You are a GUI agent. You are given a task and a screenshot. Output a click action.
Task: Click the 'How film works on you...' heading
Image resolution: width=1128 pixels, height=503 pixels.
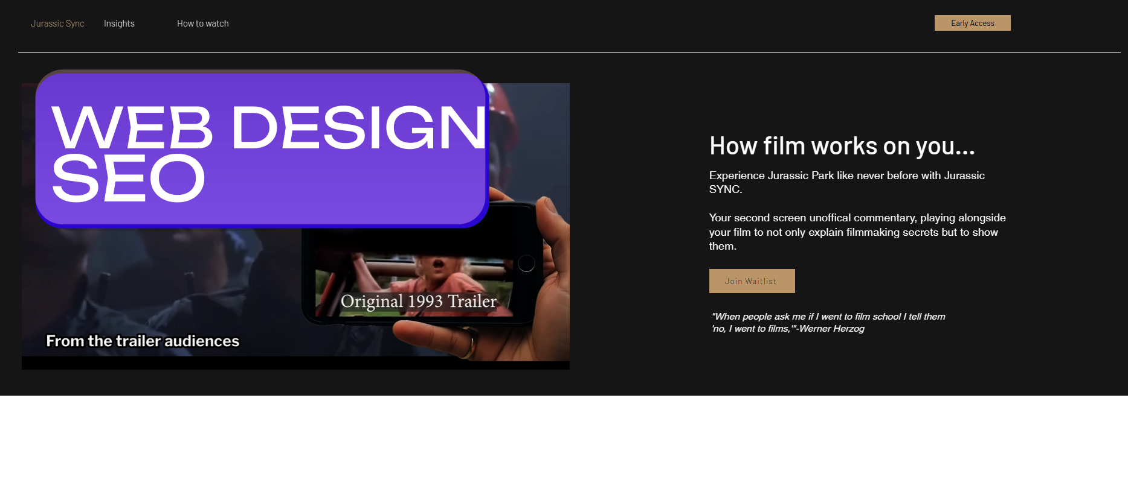tap(842, 146)
